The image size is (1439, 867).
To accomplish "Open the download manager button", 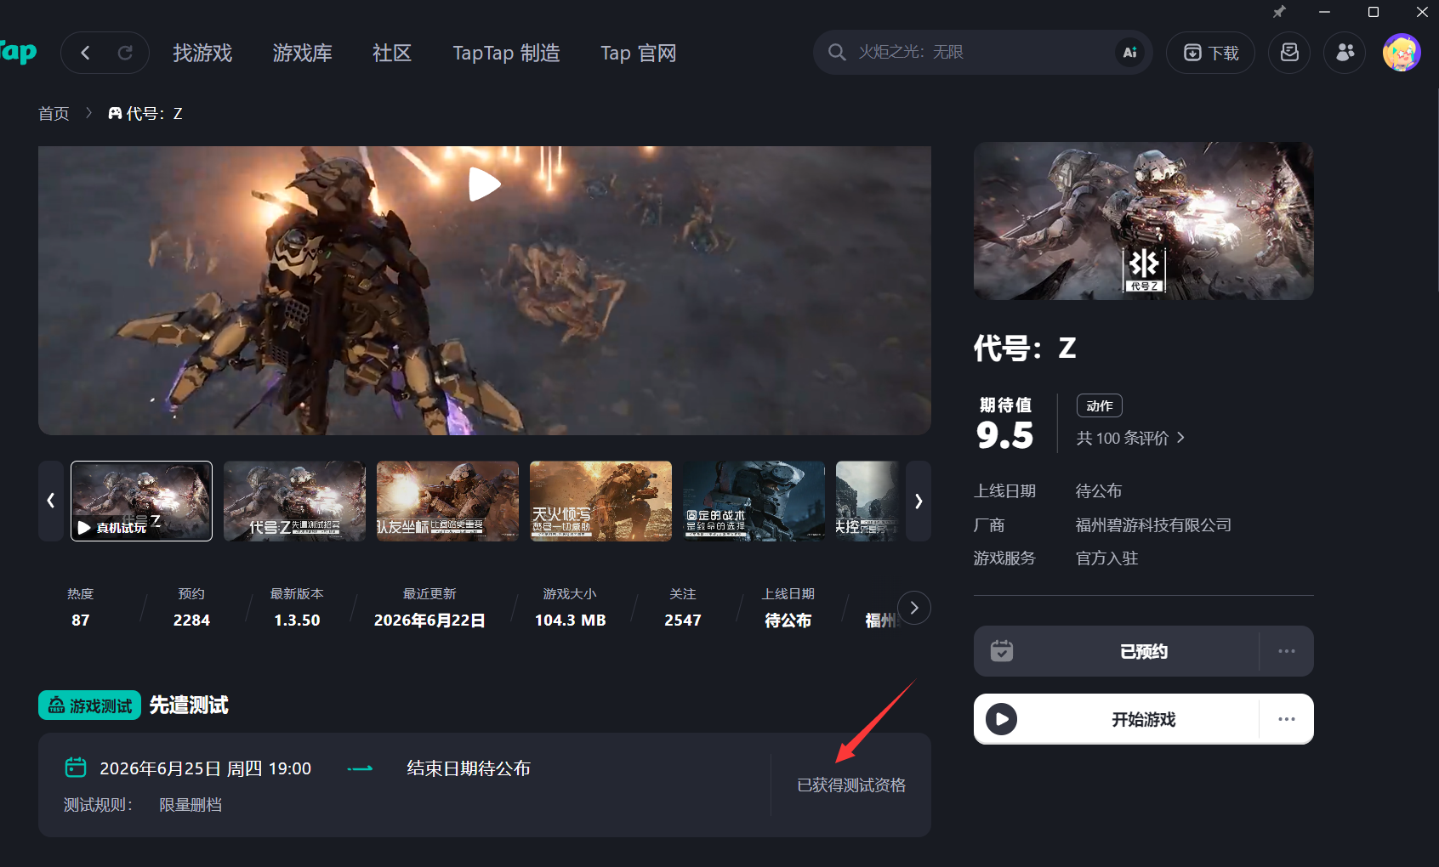I will (1210, 53).
